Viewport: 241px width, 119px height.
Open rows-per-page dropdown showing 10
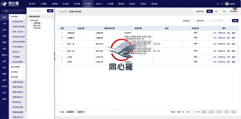[x=184, y=112]
